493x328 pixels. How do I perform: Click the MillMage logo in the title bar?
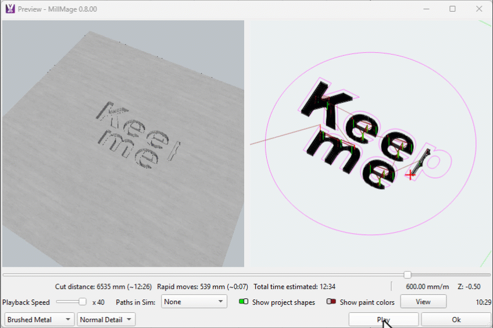point(10,9)
